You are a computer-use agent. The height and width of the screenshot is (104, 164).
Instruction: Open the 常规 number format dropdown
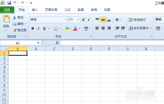click(x=159, y=20)
